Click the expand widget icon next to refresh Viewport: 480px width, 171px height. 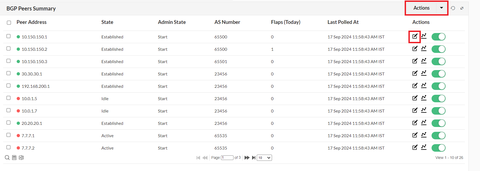pyautogui.click(x=462, y=8)
